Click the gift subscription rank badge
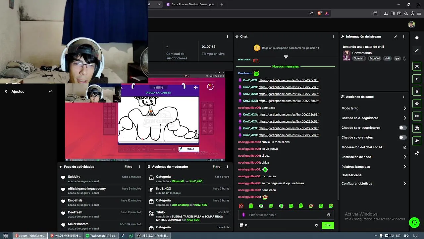The image size is (424, 239). pos(257,48)
